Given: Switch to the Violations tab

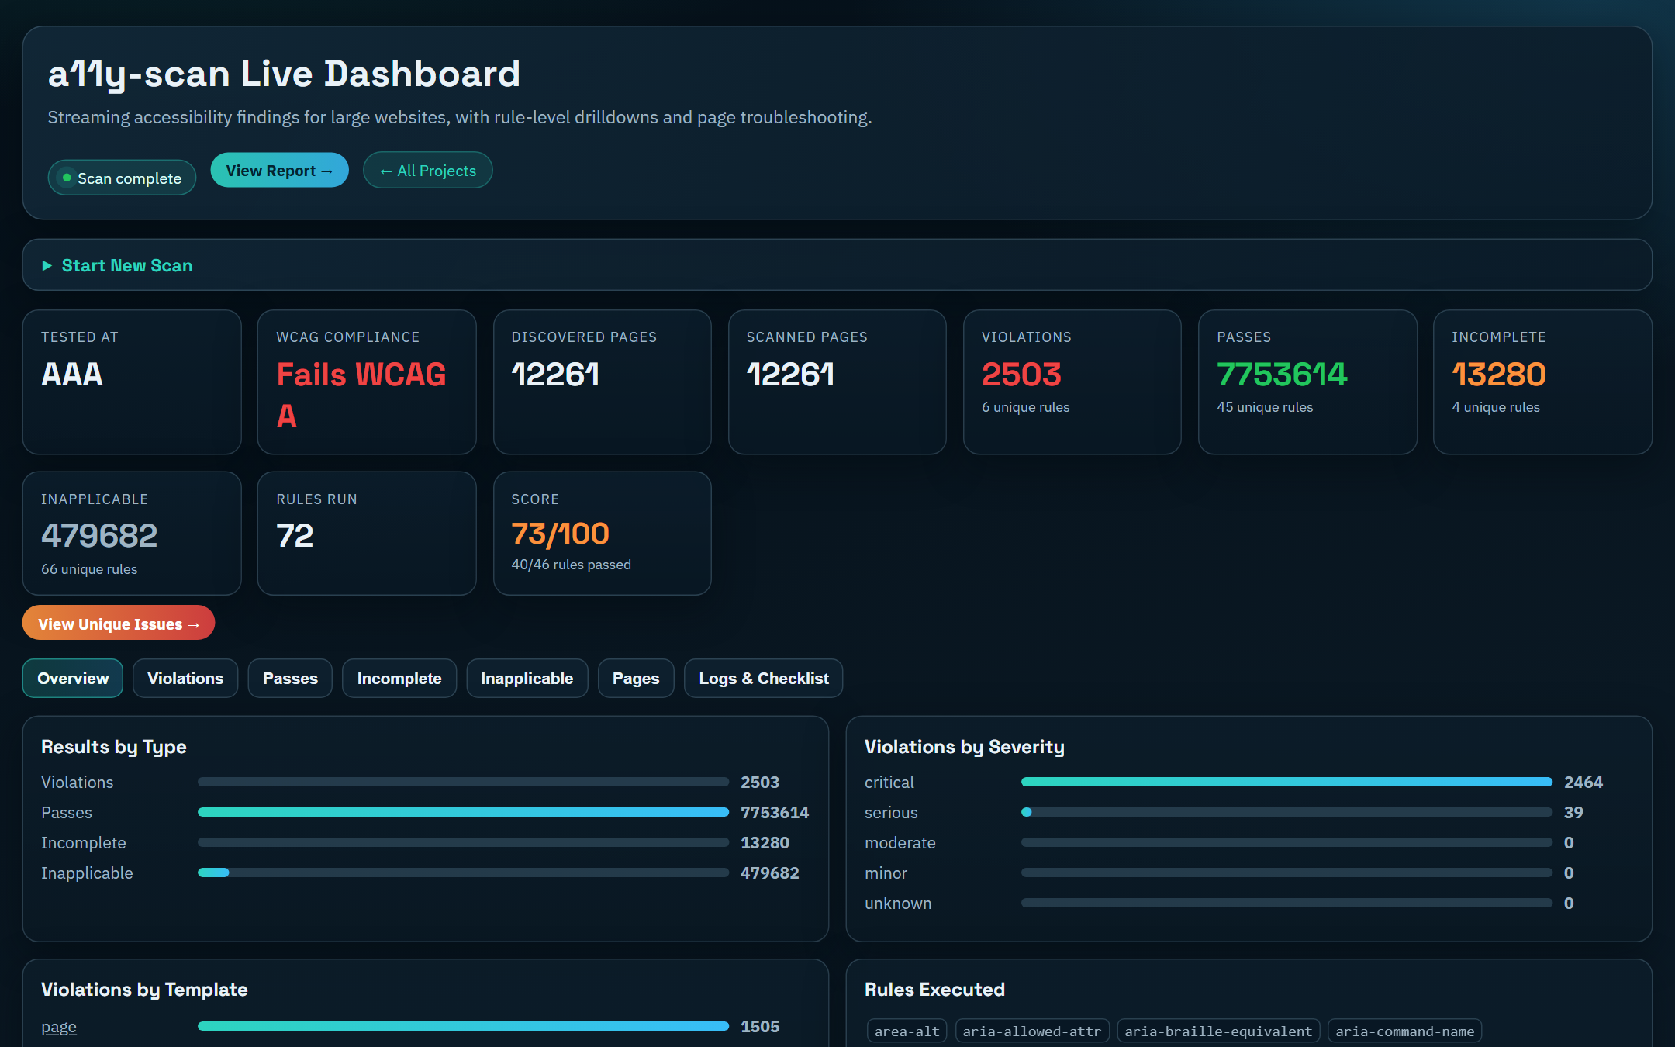Looking at the screenshot, I should click(x=185, y=679).
